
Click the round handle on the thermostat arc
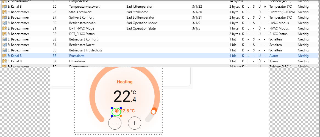point(154,111)
